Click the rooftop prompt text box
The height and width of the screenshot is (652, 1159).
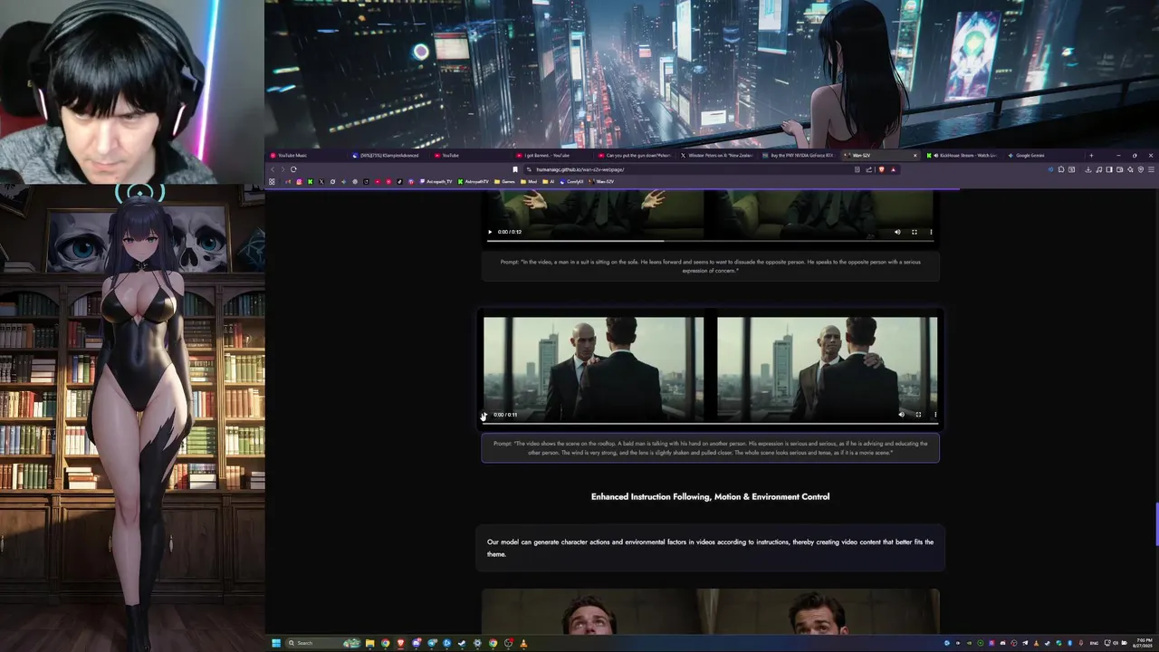pyautogui.click(x=710, y=447)
